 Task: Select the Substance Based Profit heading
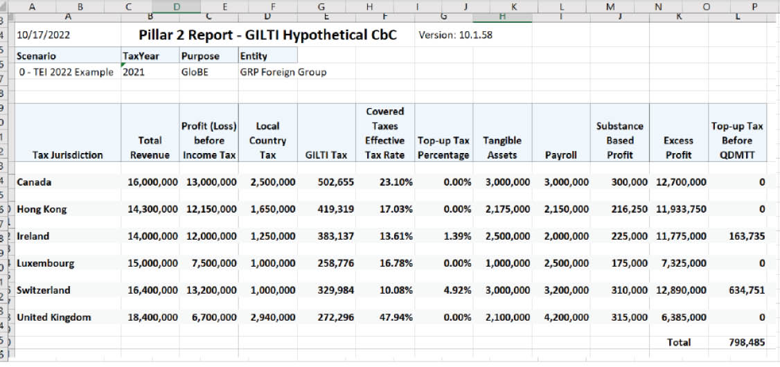(620, 133)
